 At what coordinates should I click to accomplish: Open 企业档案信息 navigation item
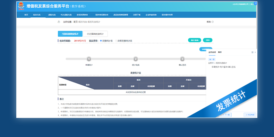coord(151,15)
